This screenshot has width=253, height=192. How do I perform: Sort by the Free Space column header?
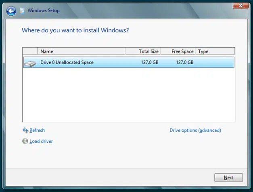[178, 51]
